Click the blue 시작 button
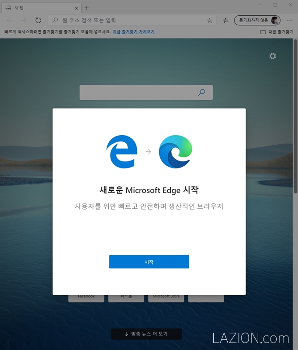 (149, 262)
